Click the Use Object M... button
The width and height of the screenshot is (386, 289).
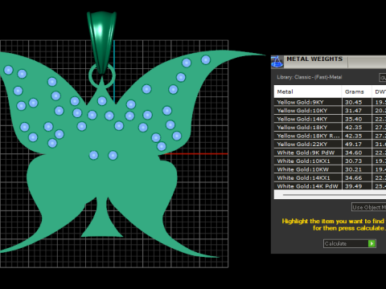click(x=369, y=207)
